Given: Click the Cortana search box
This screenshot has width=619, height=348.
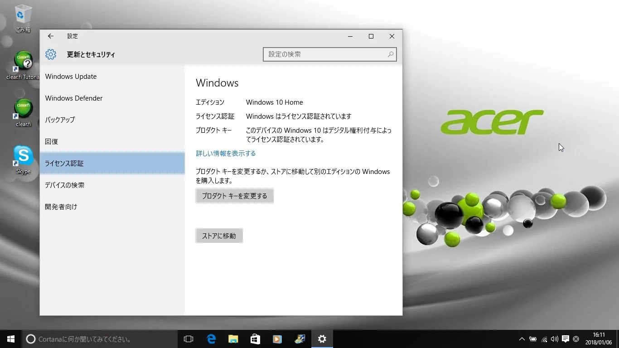Looking at the screenshot, I should (100, 339).
